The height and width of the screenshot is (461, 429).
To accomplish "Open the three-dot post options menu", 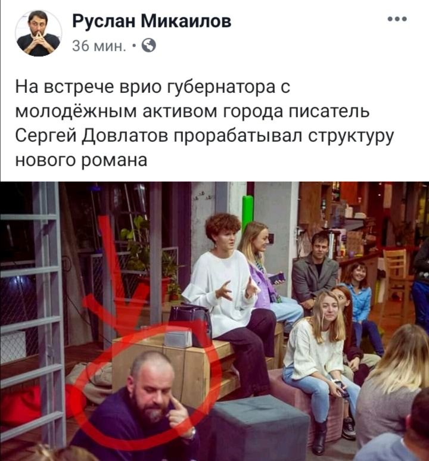I will click(x=397, y=19).
